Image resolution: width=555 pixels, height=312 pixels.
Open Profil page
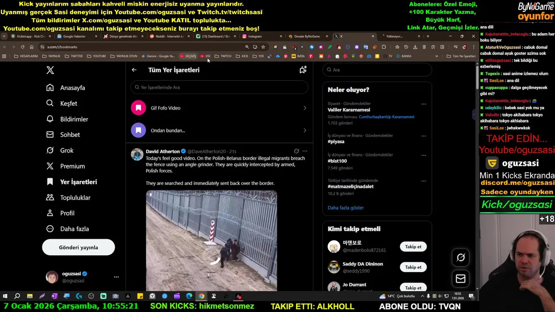click(60, 213)
